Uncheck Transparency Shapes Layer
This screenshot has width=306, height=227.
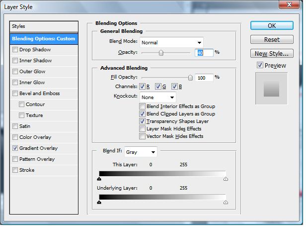[142, 121]
